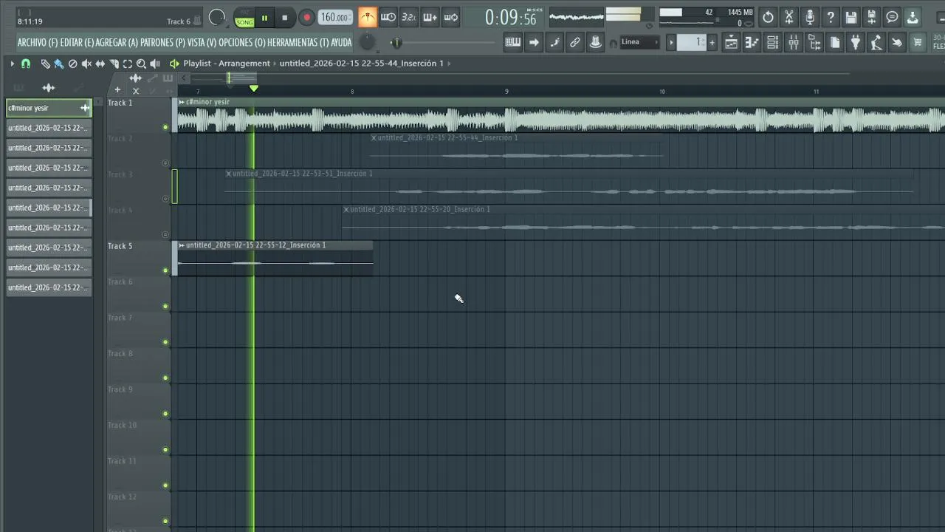Enable wait for input before recording

click(388, 17)
